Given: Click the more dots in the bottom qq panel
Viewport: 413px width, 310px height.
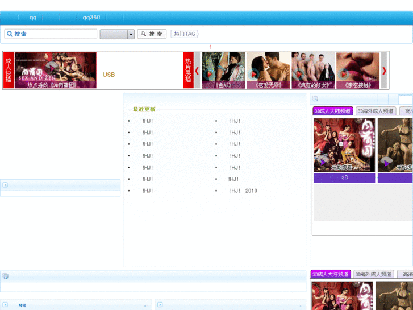Looking at the screenshot, I should [145, 306].
